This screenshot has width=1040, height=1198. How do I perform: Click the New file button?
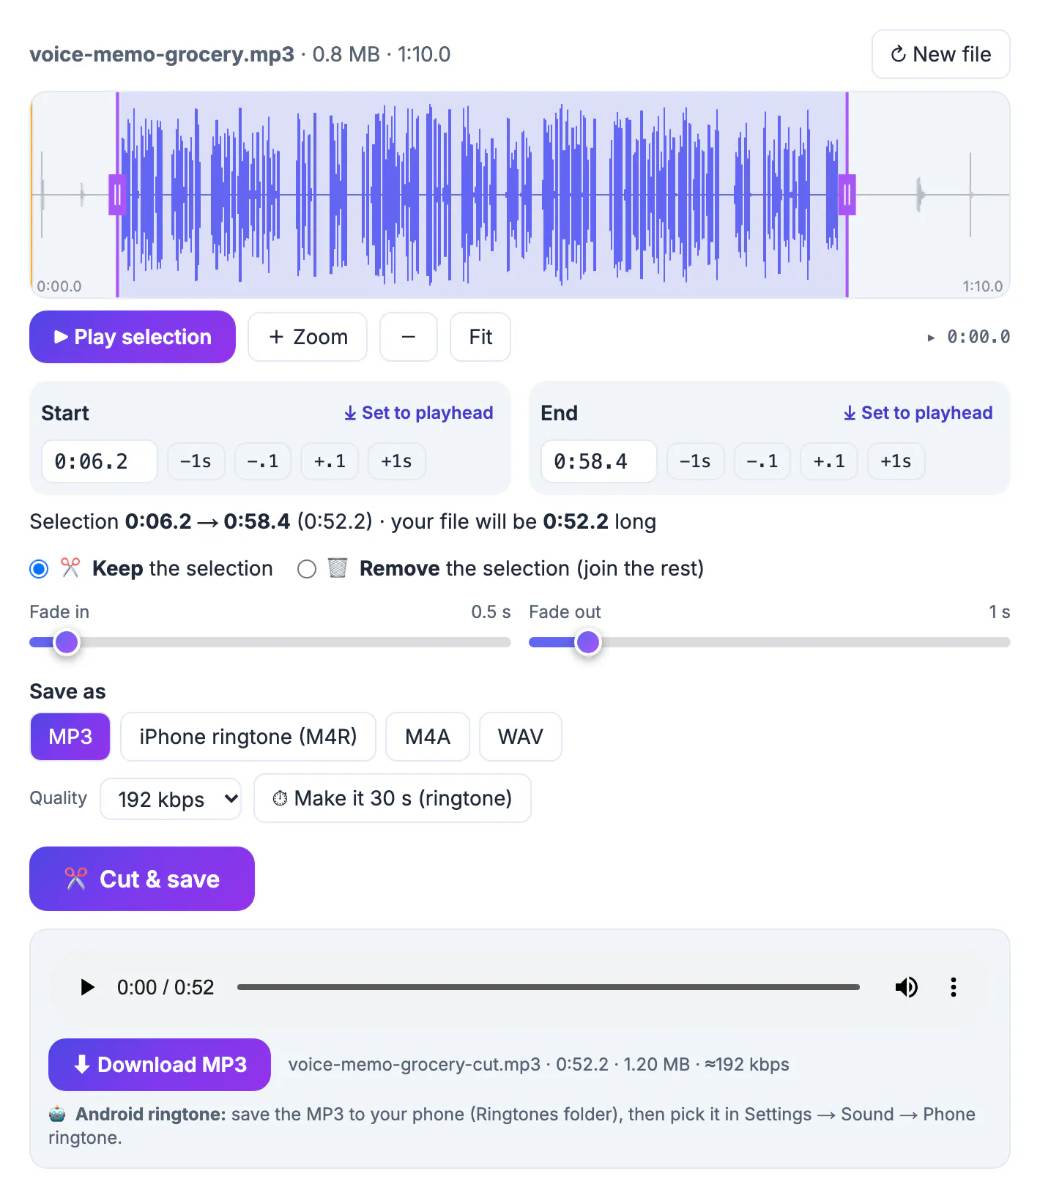pyautogui.click(x=940, y=54)
